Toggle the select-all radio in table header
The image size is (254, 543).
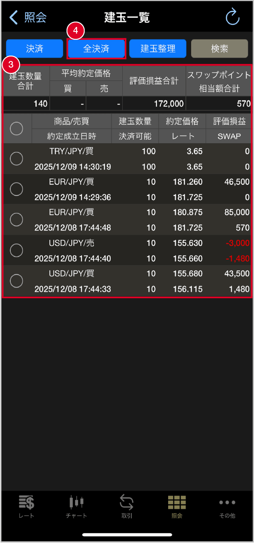tap(17, 129)
